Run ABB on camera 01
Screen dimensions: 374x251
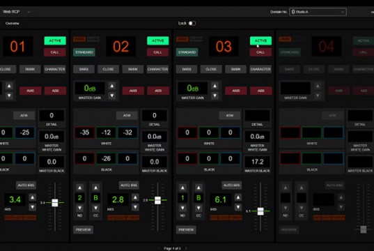(x=55, y=91)
